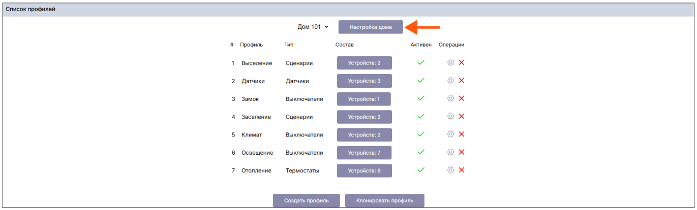697x210 pixels.
Task: Click the Создать профиль button
Action: [306, 200]
